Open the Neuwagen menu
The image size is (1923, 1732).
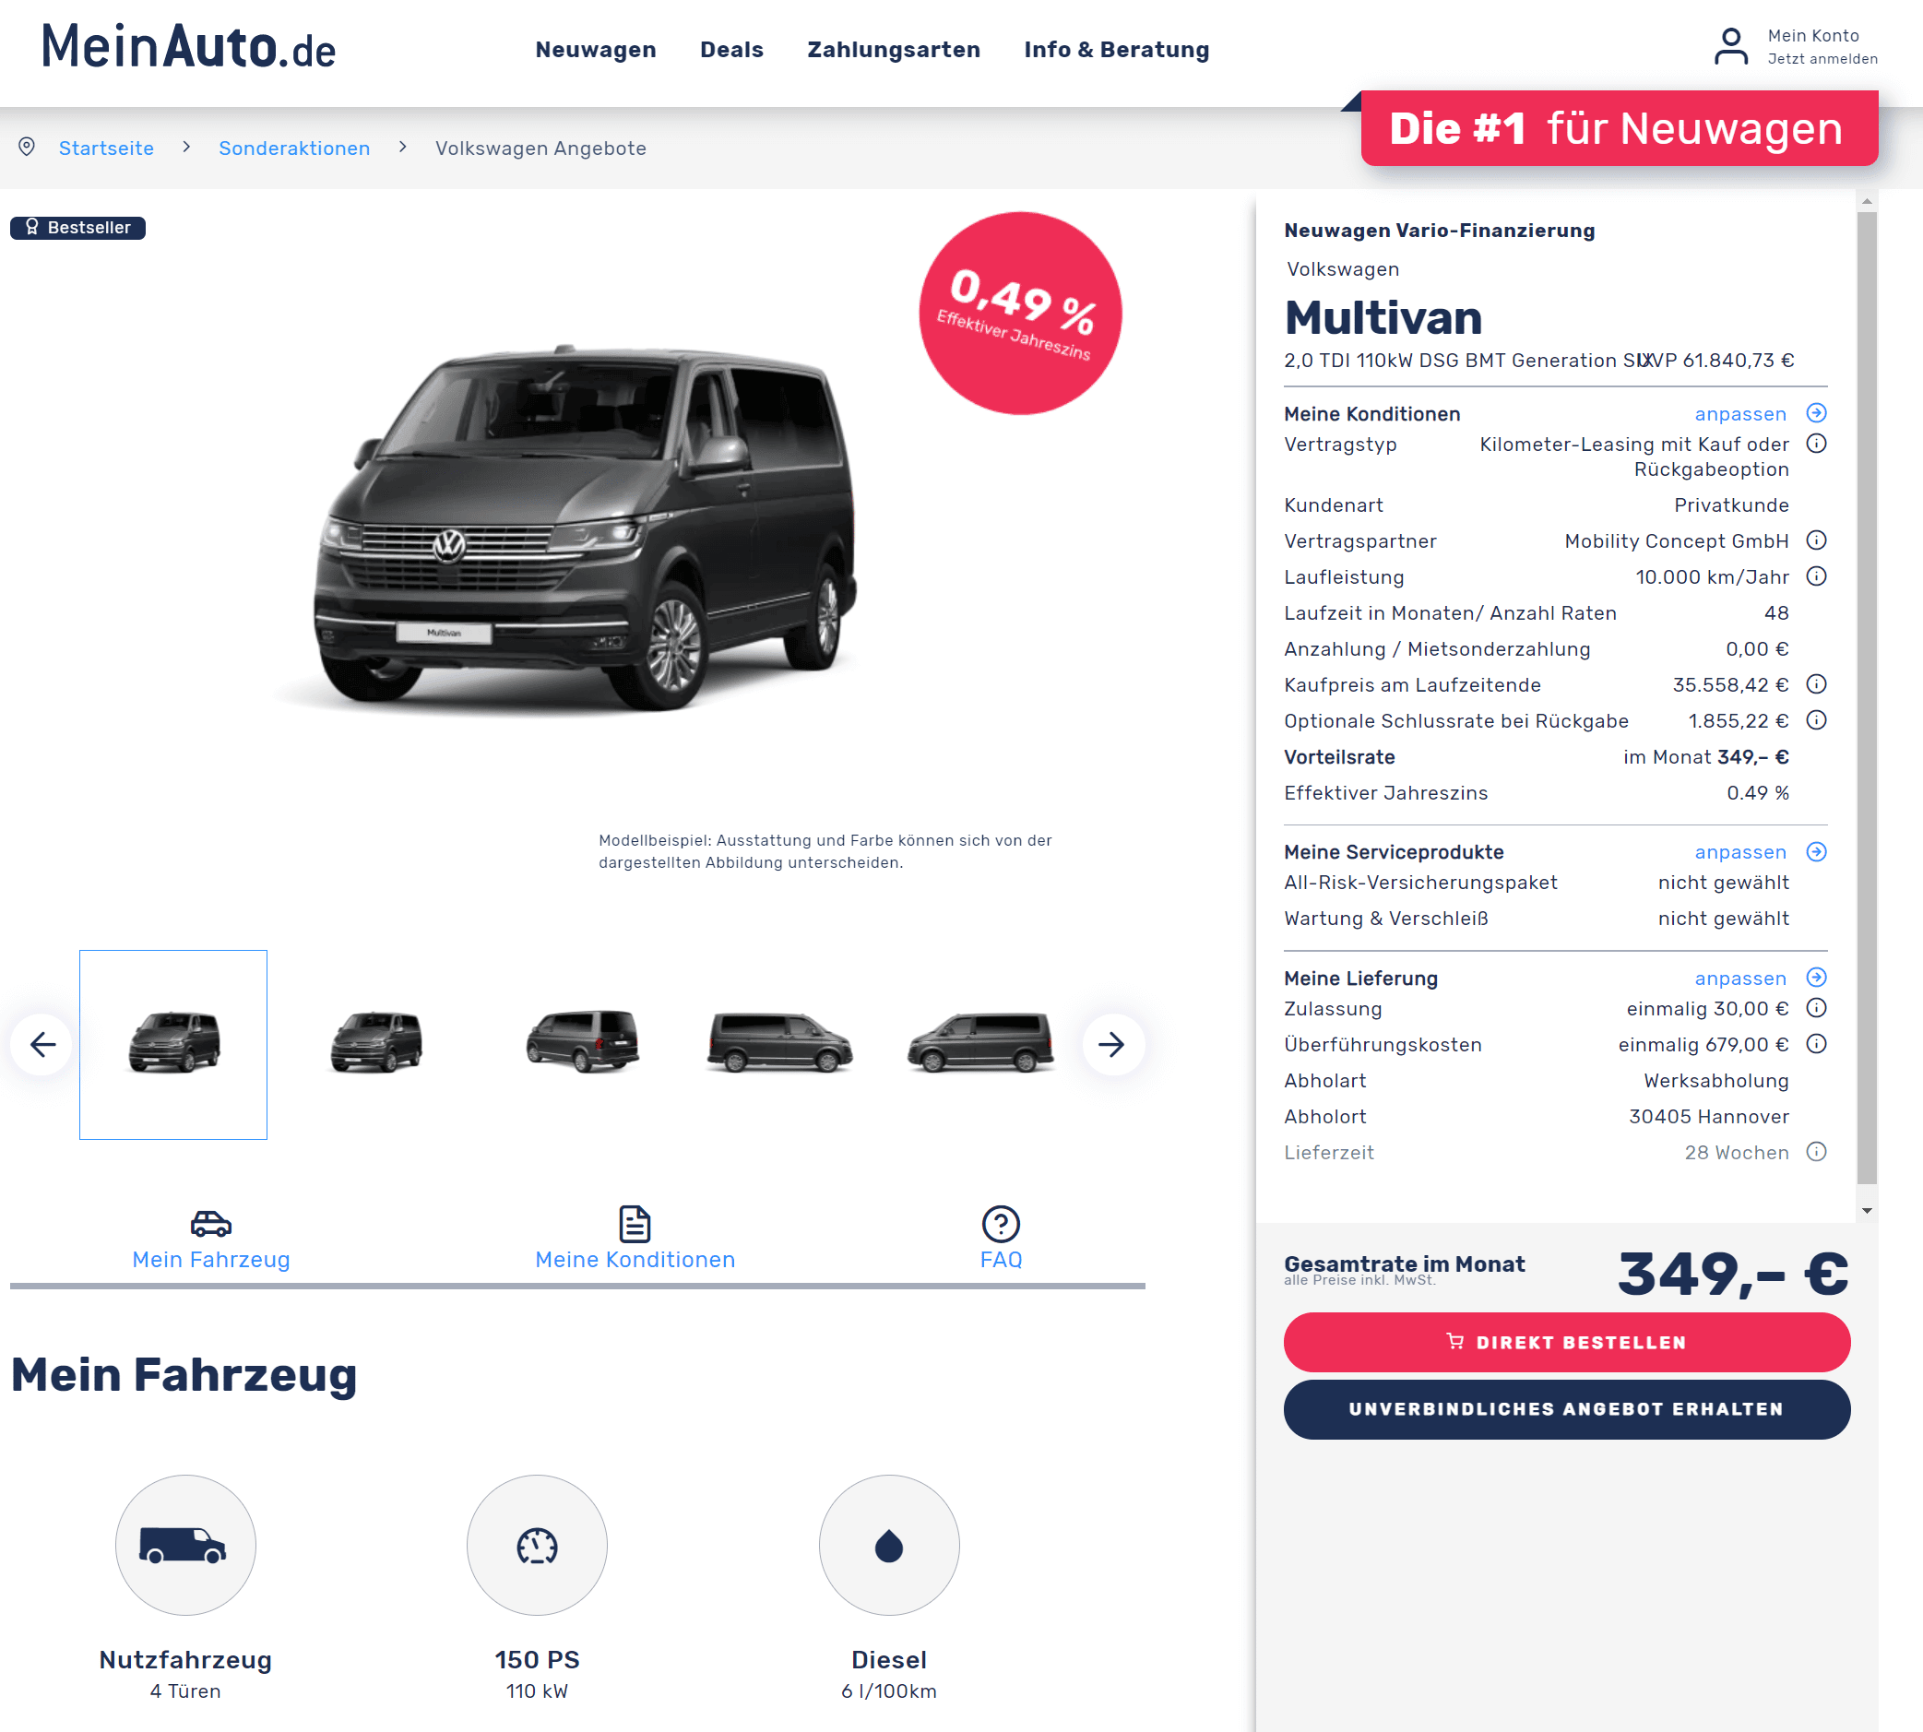click(x=596, y=50)
